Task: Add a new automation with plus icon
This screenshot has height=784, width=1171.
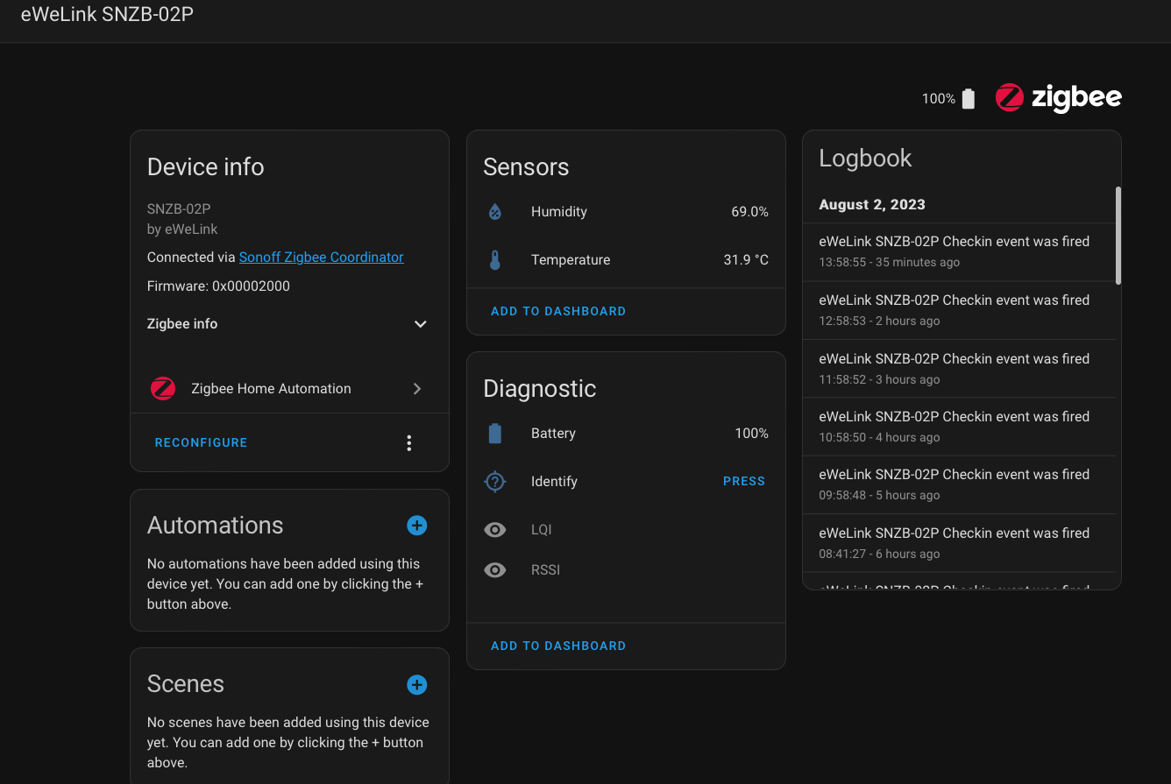Action: pos(417,526)
